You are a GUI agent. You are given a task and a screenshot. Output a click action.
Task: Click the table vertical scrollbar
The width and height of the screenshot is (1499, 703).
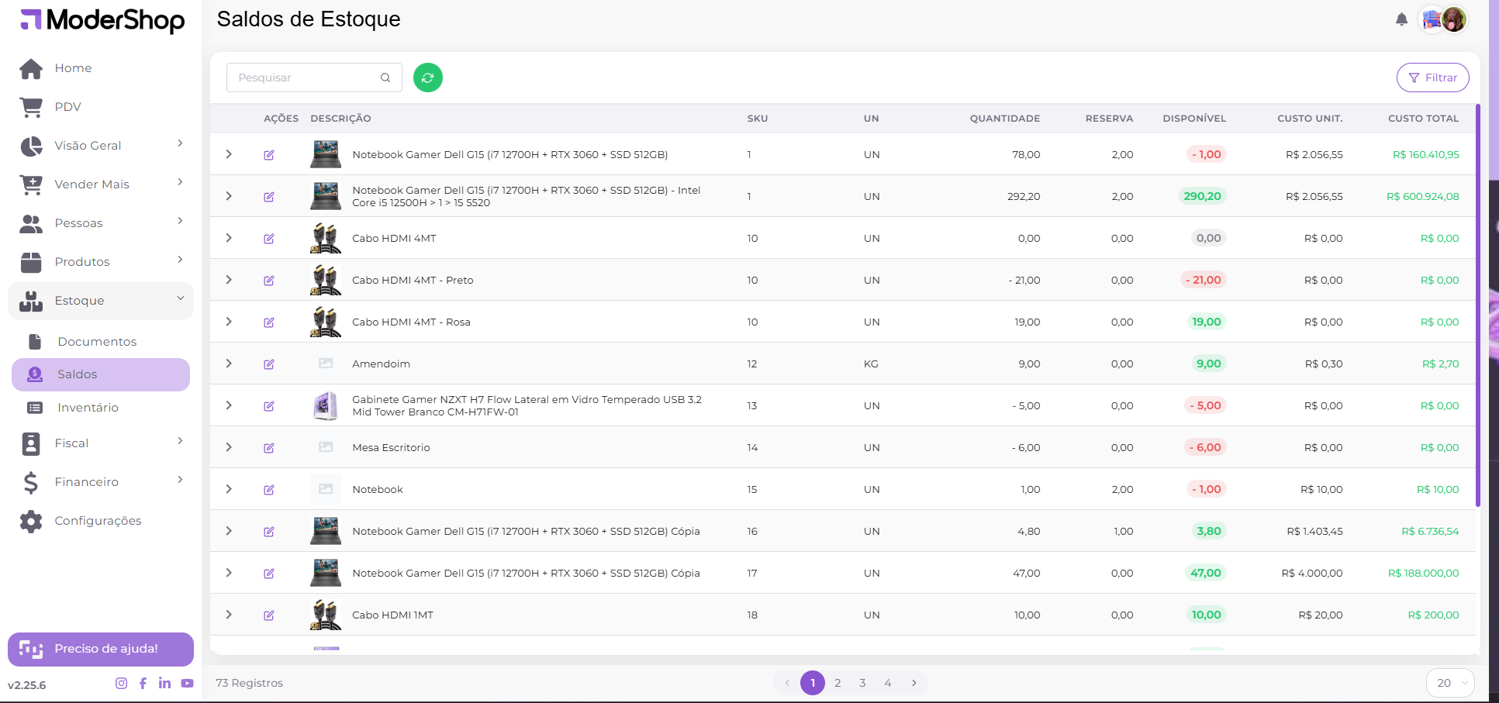coord(1478,305)
